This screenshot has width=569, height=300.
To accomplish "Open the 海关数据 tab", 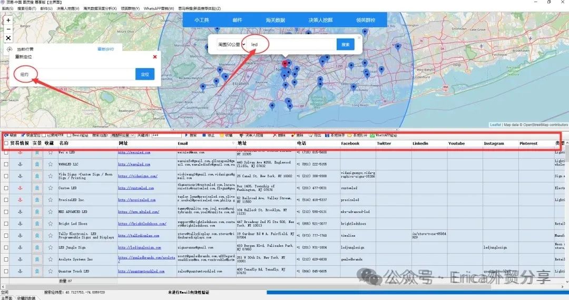I will (275, 20).
